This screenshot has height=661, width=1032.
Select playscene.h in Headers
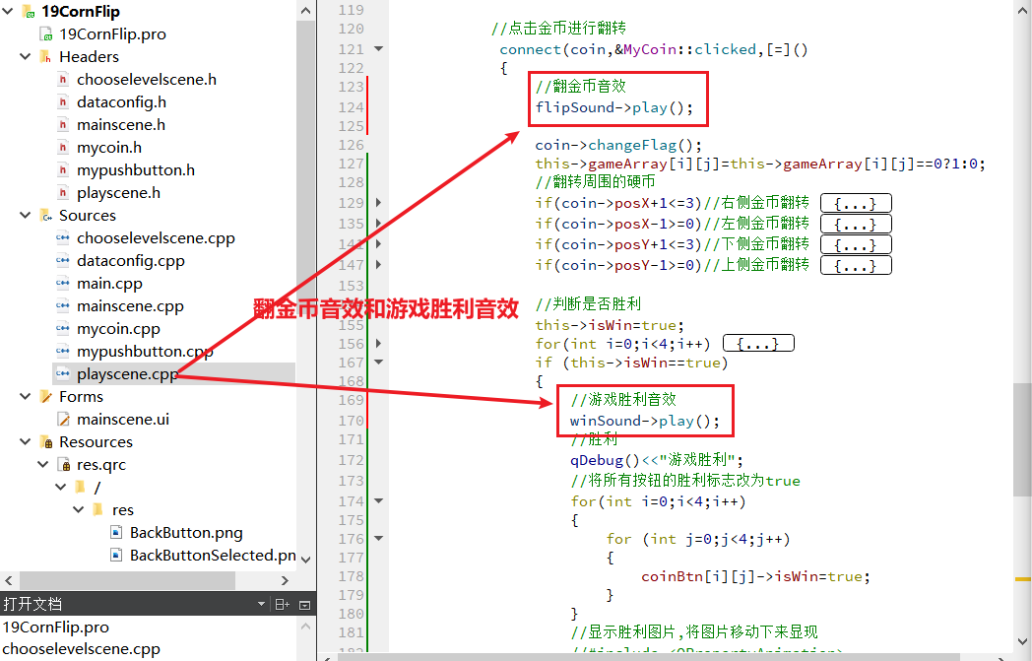pyautogui.click(x=118, y=193)
